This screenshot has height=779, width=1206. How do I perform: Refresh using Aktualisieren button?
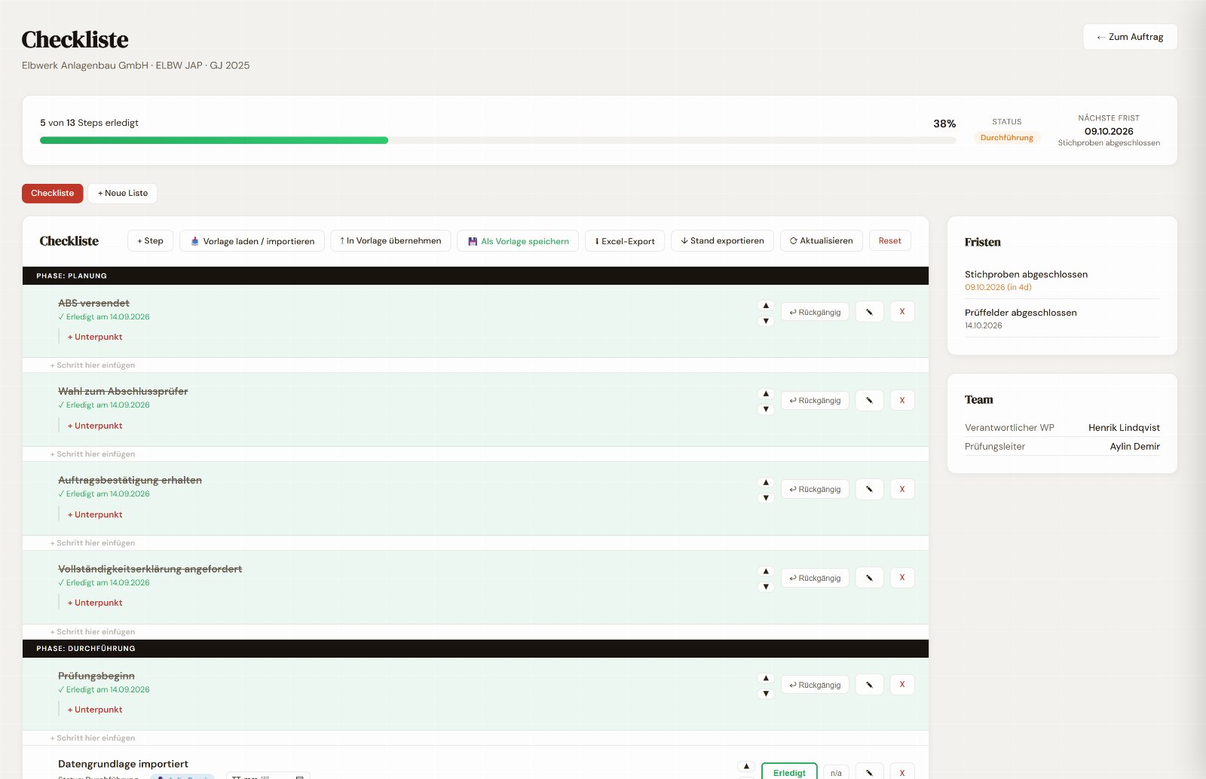[821, 241]
